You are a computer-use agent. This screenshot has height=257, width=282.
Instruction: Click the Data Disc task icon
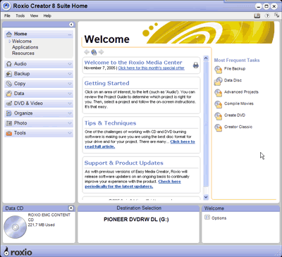(219, 81)
